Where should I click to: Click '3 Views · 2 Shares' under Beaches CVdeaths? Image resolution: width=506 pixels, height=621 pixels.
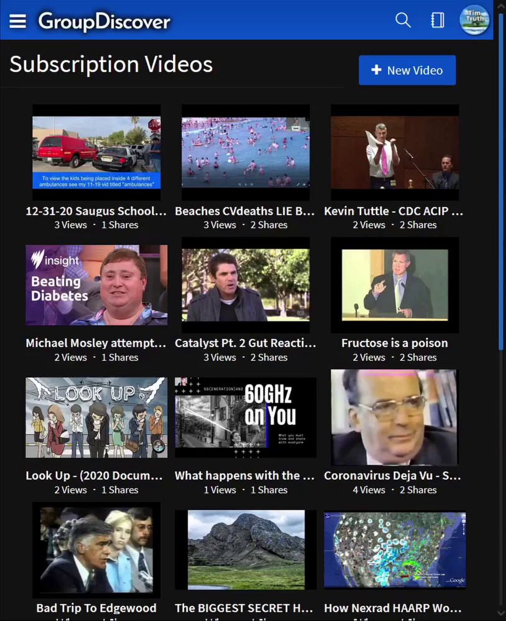pos(246,225)
